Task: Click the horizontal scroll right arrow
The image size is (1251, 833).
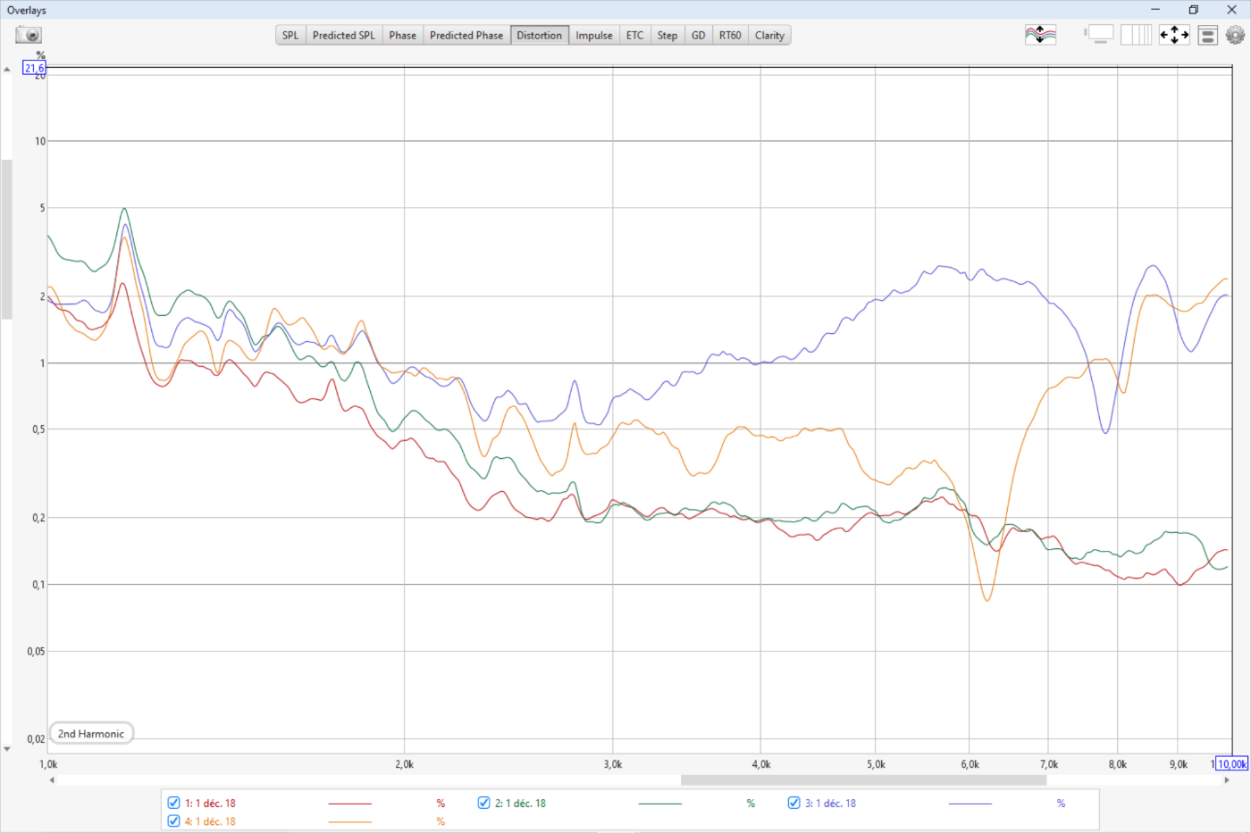Action: tap(1226, 779)
